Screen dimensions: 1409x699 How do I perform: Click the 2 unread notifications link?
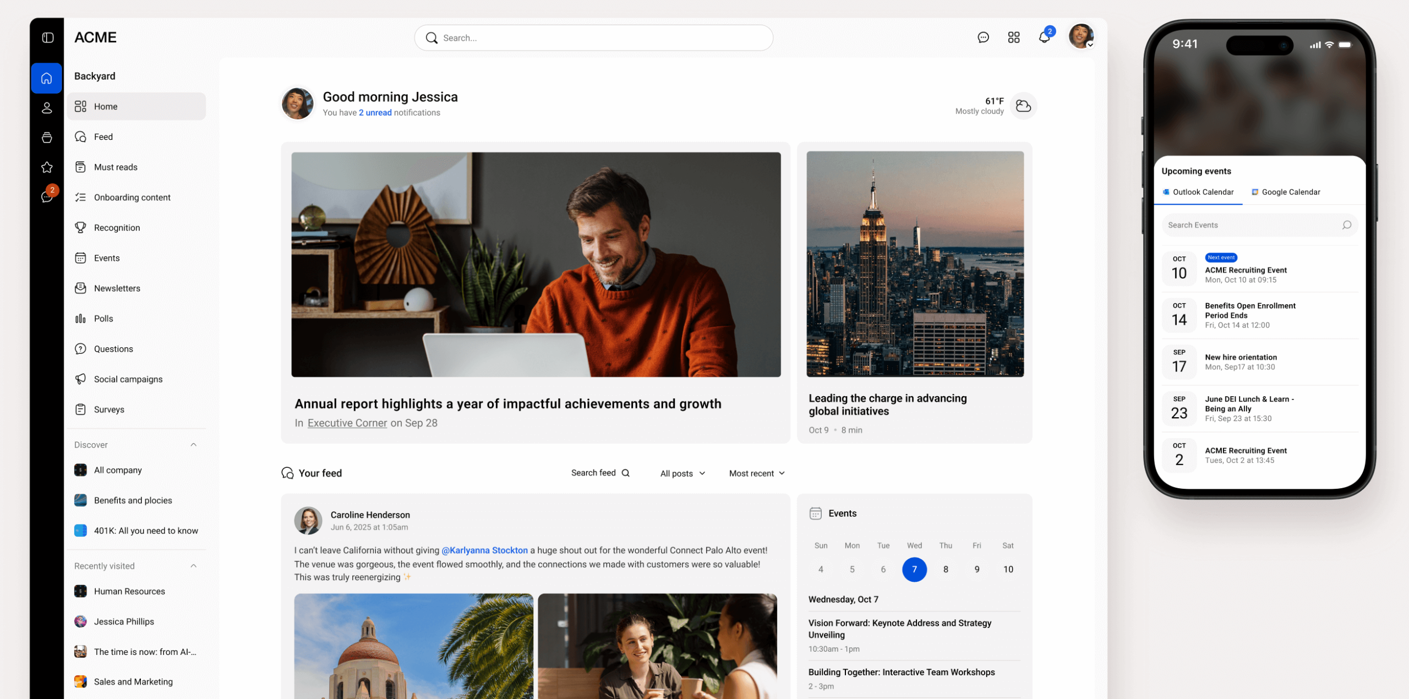coord(375,112)
